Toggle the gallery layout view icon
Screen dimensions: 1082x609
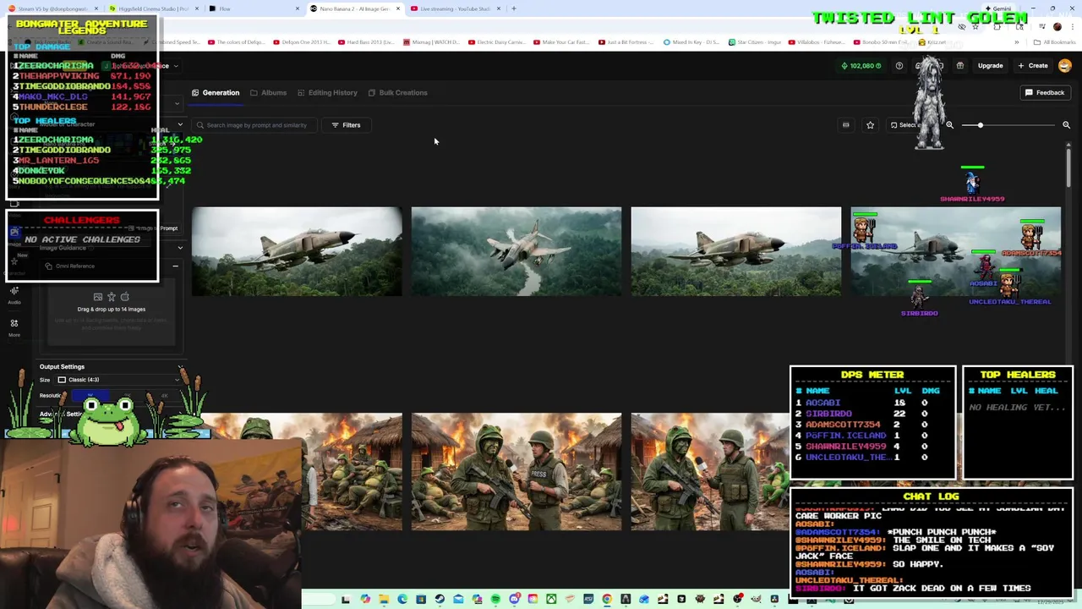click(x=845, y=125)
